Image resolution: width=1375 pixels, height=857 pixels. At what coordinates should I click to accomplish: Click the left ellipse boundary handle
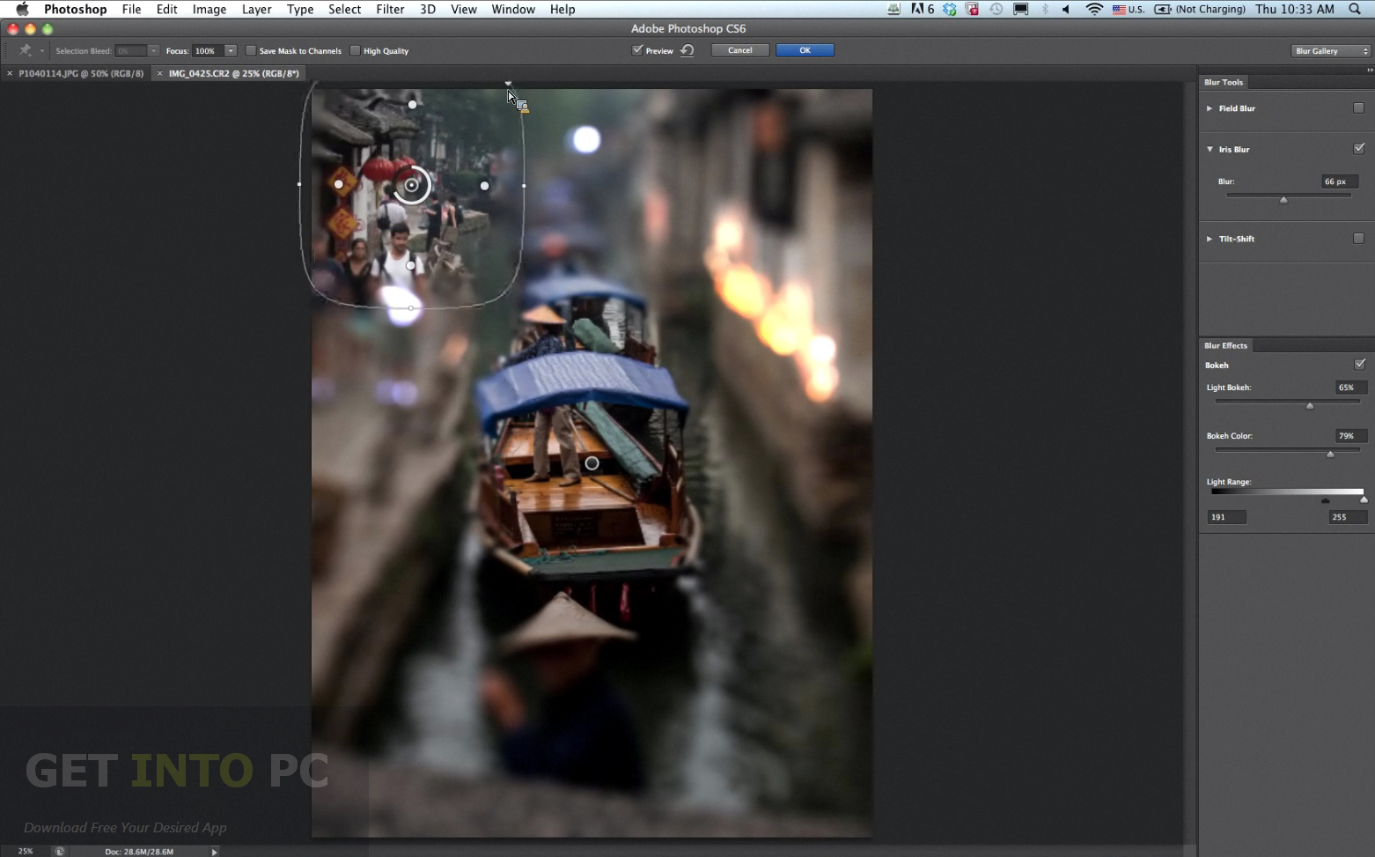tap(299, 185)
